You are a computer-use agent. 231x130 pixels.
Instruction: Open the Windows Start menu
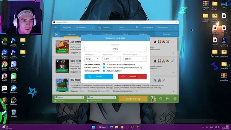(93, 127)
